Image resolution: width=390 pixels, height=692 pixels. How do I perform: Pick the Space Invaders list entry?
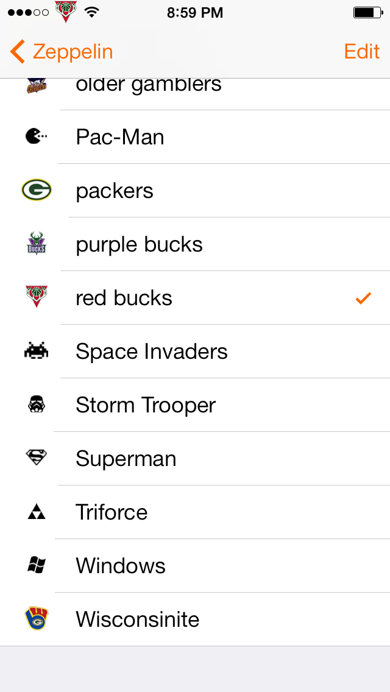pos(195,351)
